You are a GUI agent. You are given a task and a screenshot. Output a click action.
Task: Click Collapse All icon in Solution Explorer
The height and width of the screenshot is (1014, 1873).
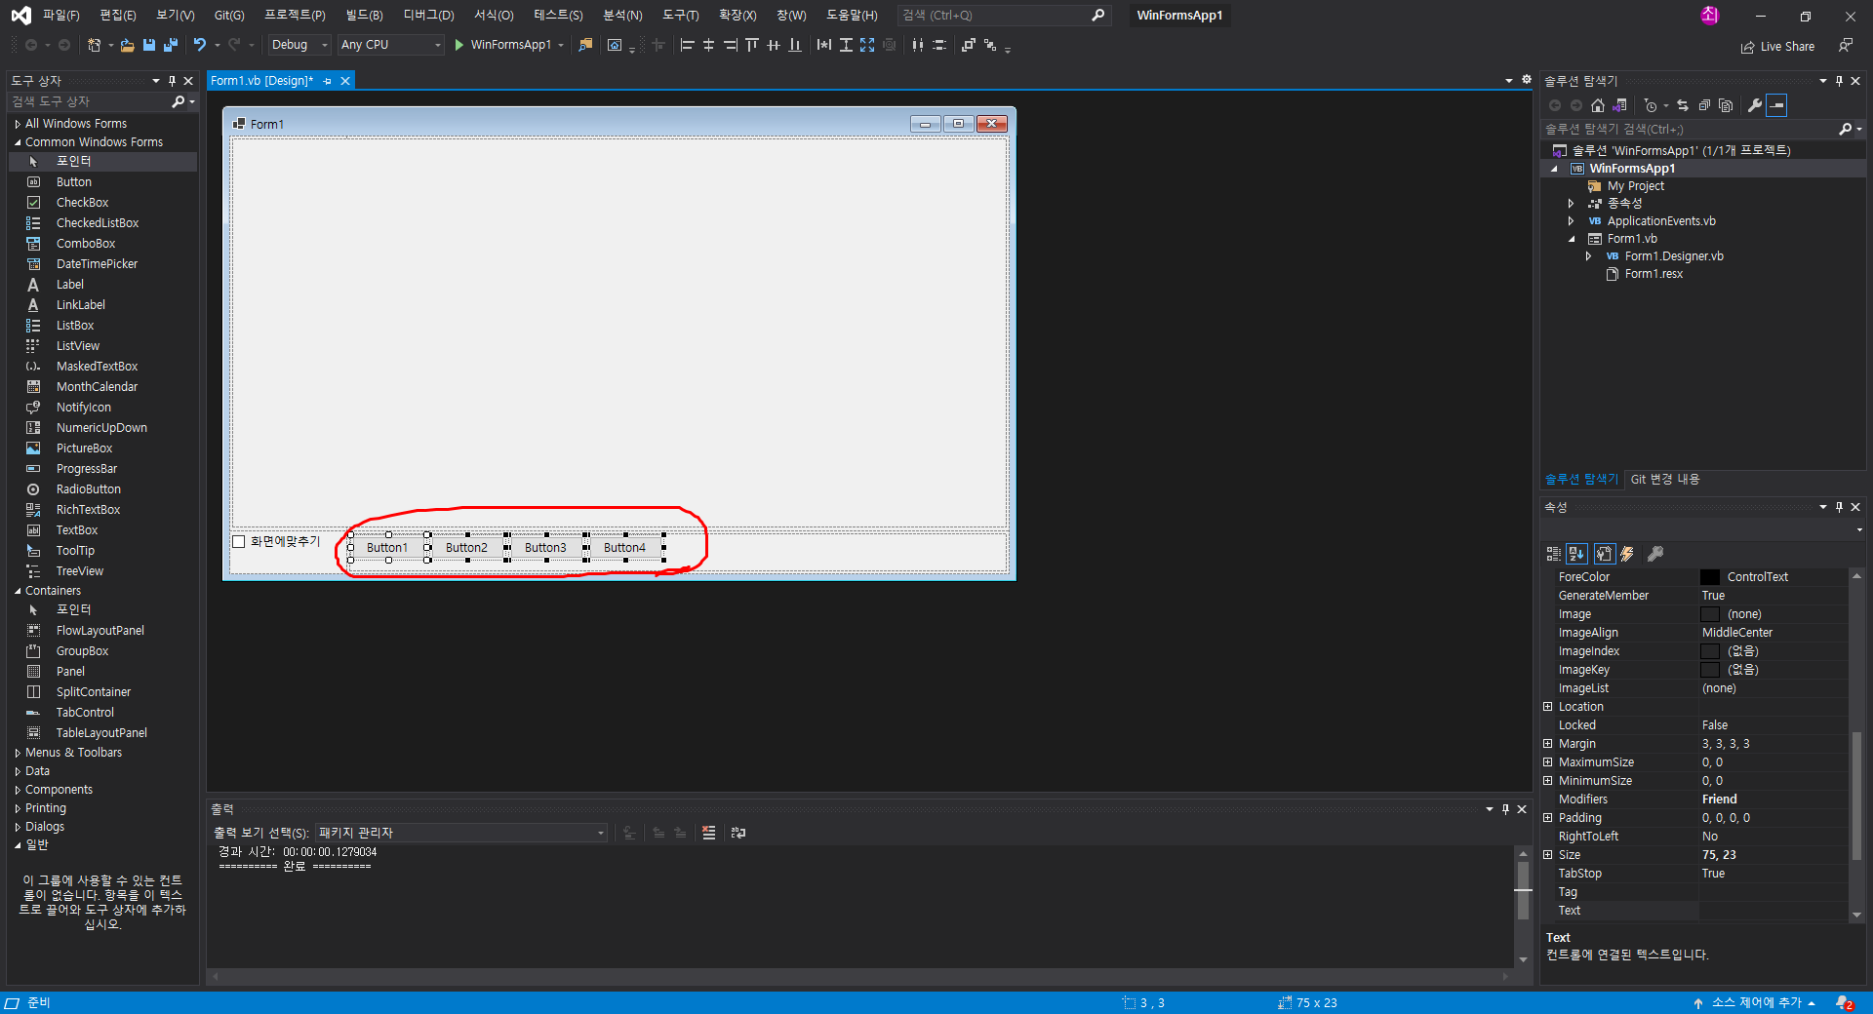coord(1704,105)
